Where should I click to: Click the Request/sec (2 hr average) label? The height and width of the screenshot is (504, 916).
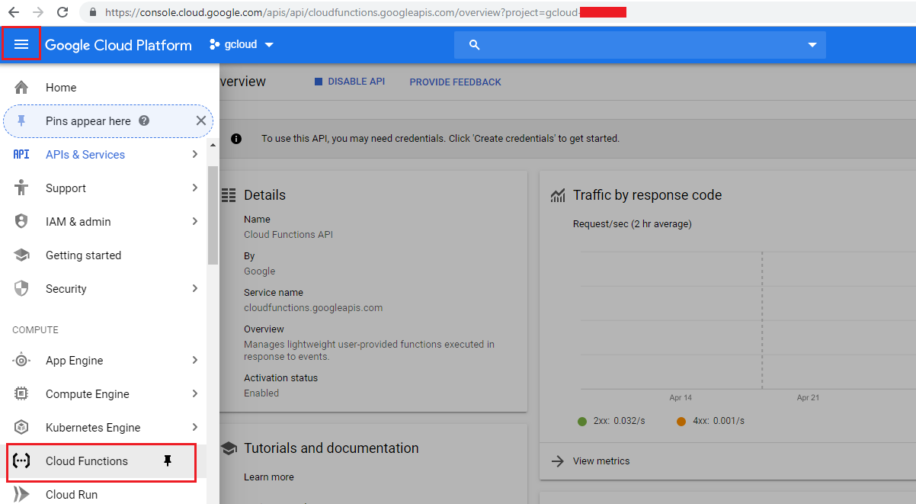coord(632,223)
